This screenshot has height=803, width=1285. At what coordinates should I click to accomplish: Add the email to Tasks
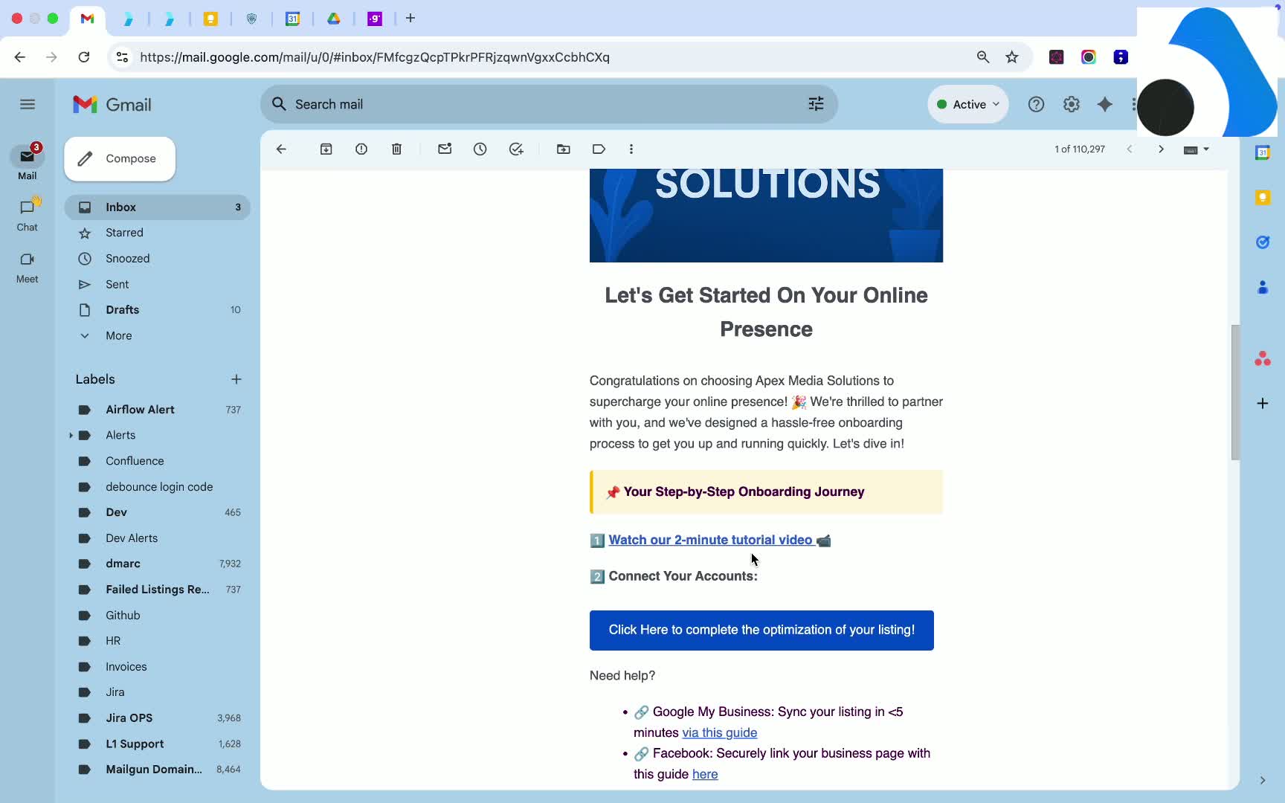tap(516, 149)
